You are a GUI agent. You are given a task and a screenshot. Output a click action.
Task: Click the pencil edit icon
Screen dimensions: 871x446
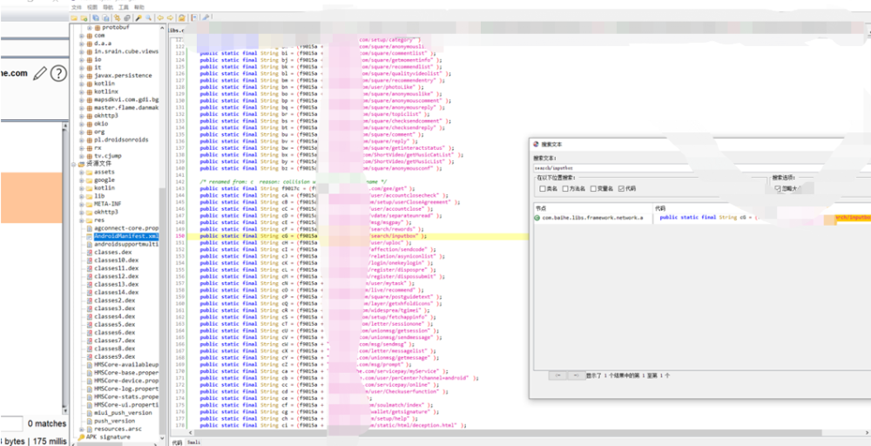[39, 74]
